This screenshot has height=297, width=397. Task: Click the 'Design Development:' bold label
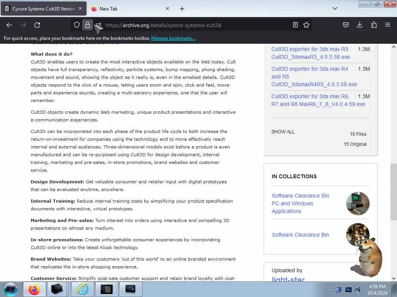(x=57, y=182)
